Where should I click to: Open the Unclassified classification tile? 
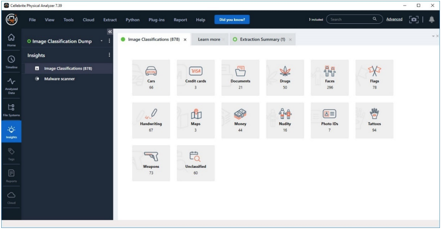[196, 163]
